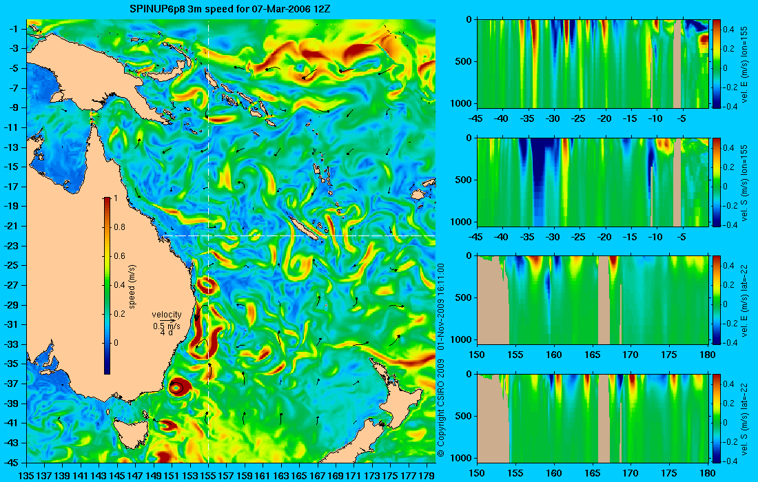This screenshot has width=758, height=482.
Task: Click the 'vel. E (m/s) lon=155' label
Action: point(744,64)
